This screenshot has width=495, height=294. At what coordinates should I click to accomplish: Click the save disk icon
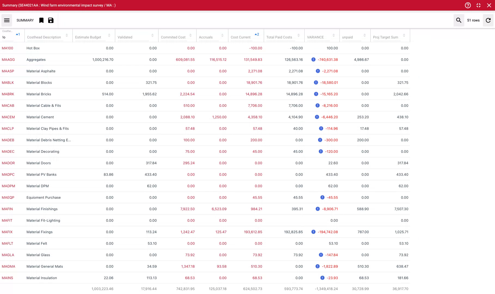pyautogui.click(x=51, y=20)
